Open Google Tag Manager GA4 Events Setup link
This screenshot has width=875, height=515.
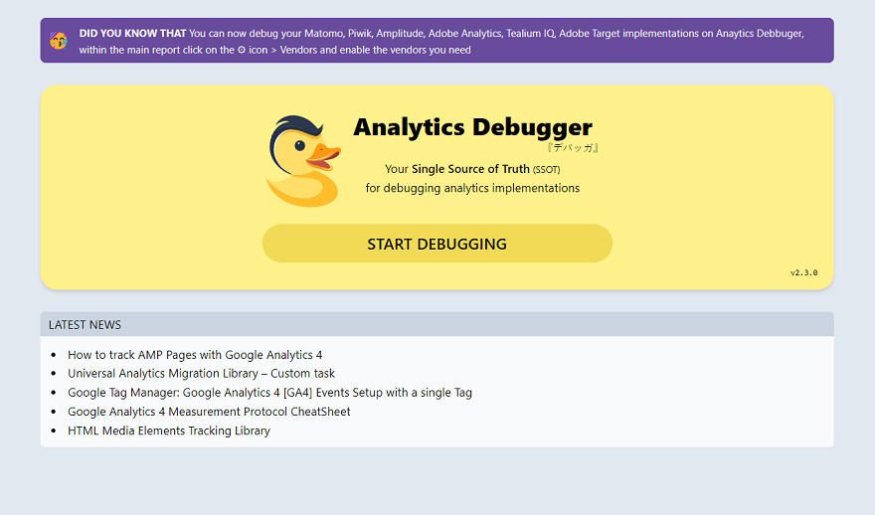(269, 393)
